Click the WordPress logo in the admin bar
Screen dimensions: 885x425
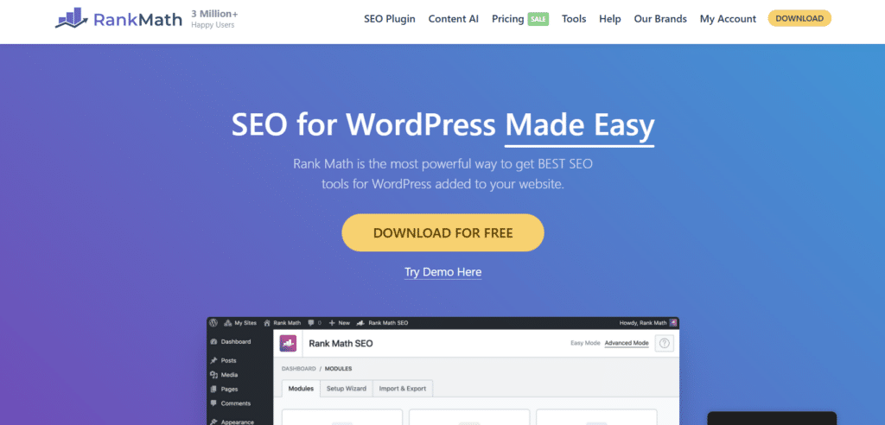213,323
